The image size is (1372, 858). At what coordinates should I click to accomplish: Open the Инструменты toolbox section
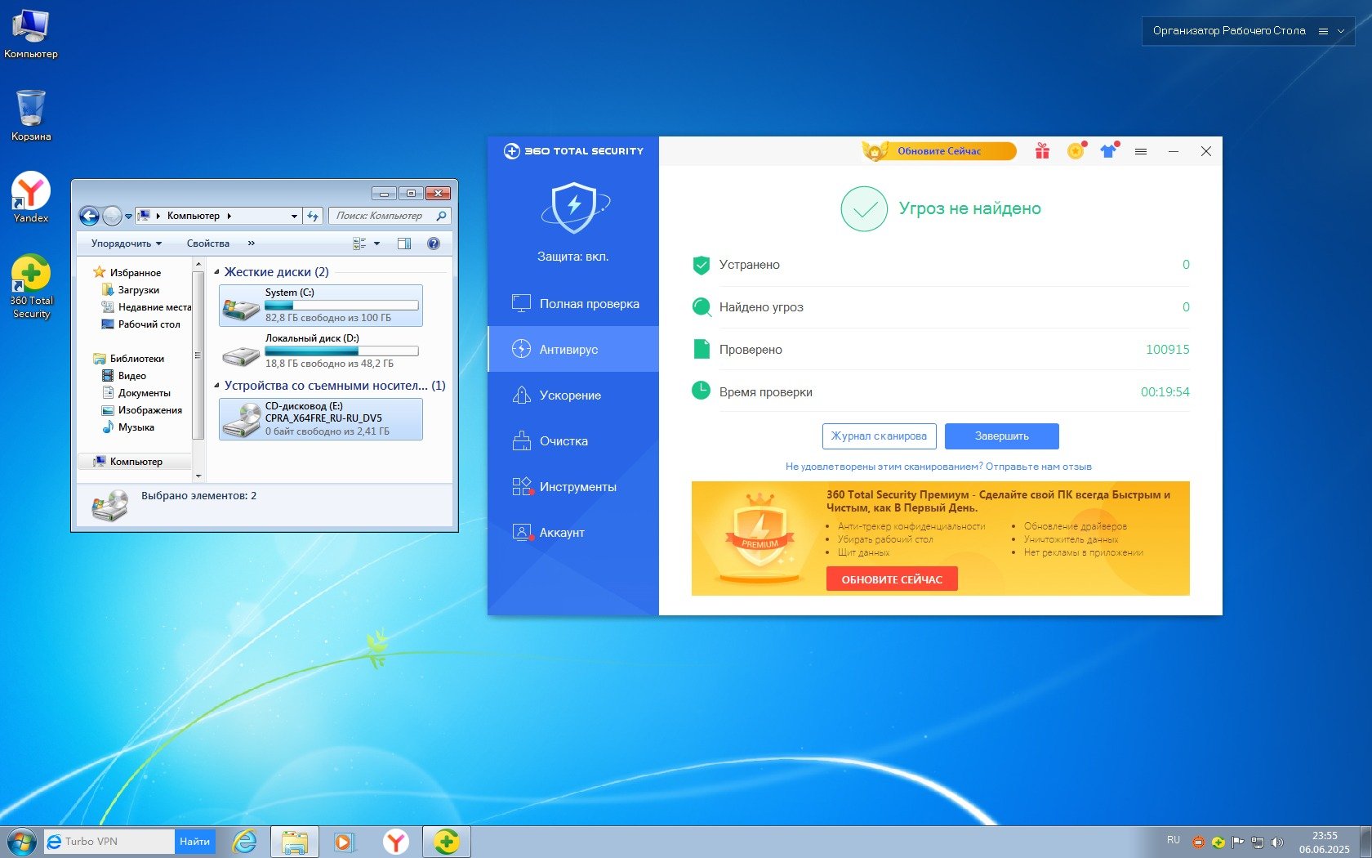[x=573, y=487]
